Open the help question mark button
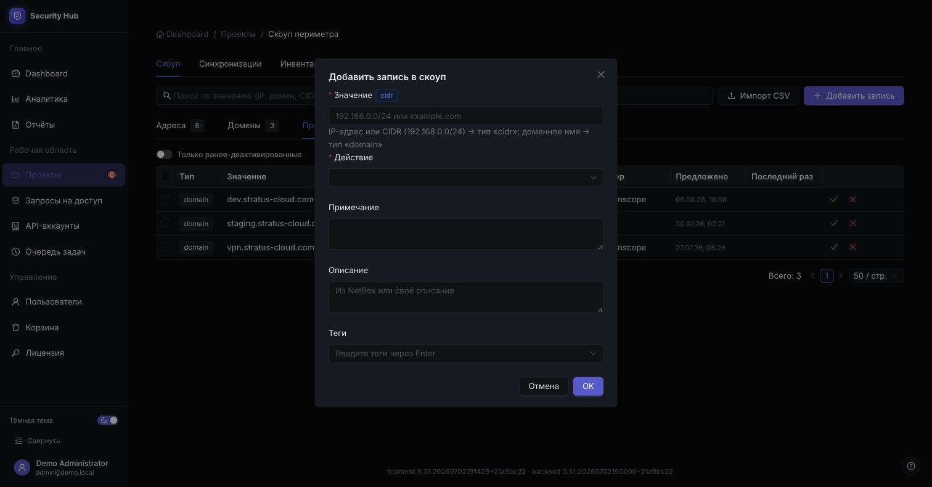Image resolution: width=932 pixels, height=487 pixels. tap(911, 466)
